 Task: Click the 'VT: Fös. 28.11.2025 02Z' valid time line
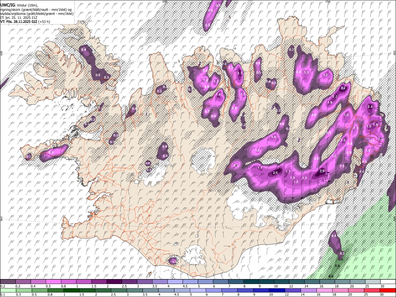point(25,22)
